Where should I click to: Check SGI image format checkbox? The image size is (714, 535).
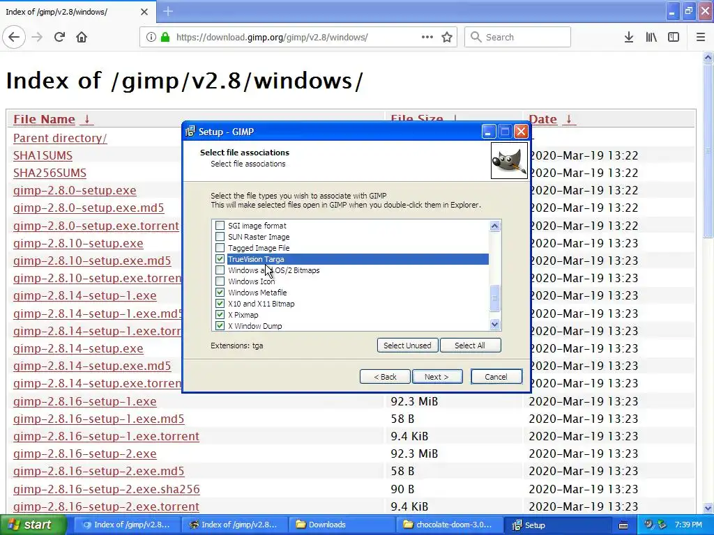tap(220, 226)
